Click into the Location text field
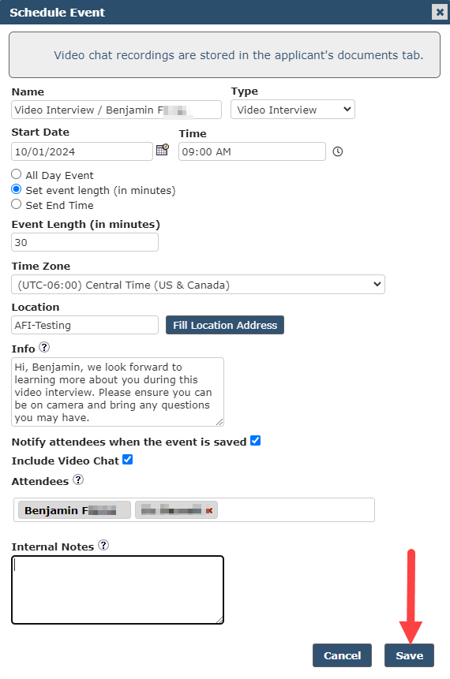This screenshot has height=679, width=450. pos(85,325)
